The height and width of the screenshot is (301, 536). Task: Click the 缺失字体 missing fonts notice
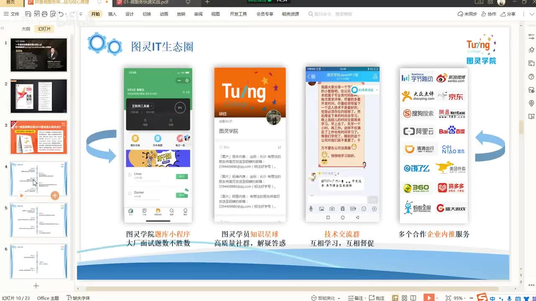tap(78, 298)
